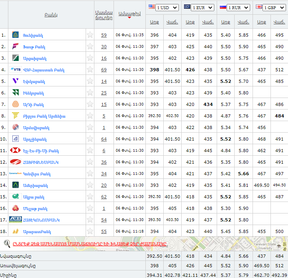Toggle favorite star for row 8 Byblos Bank
Screen dimensions: 288x278
click(90, 116)
